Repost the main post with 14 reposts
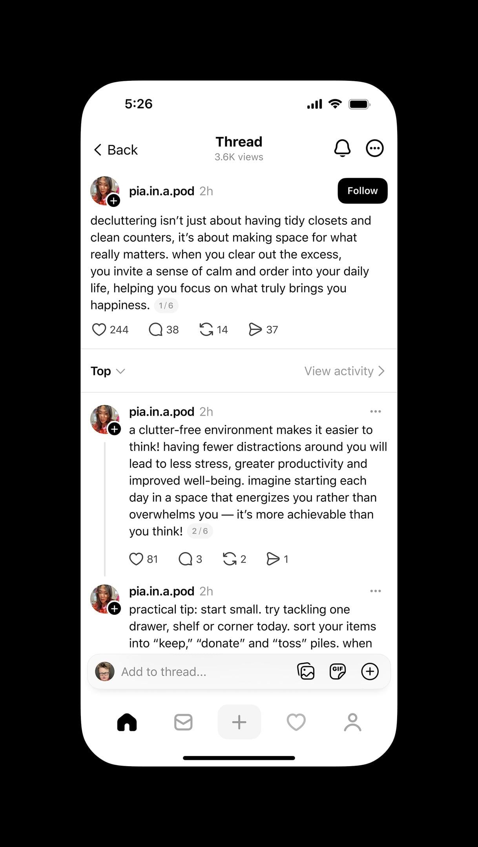Image resolution: width=478 pixels, height=847 pixels. point(206,329)
